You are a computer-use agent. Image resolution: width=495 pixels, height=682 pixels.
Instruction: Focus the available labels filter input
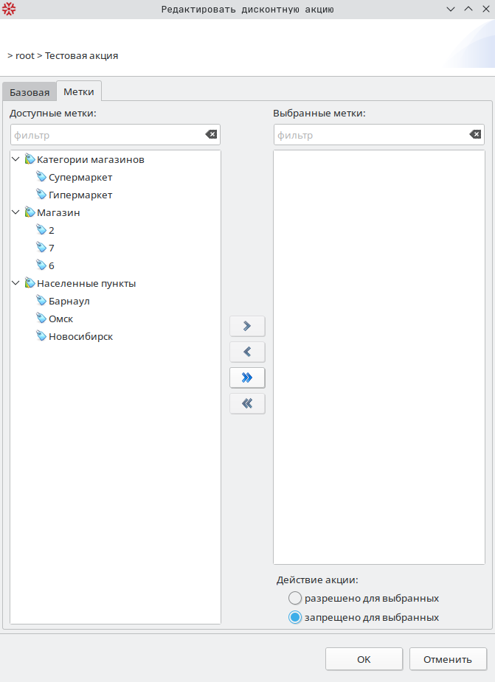coord(107,135)
